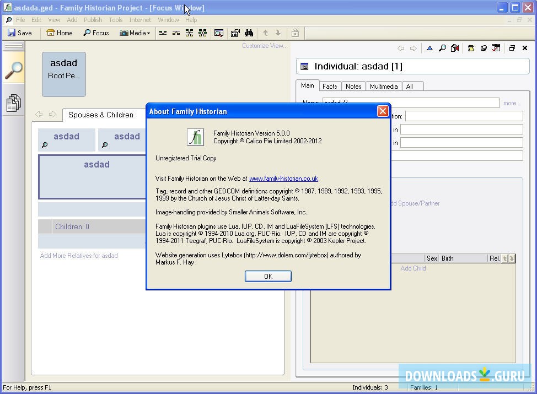The height and width of the screenshot is (394, 537).
Task: Click the asdad Root Person box
Action: [64, 74]
